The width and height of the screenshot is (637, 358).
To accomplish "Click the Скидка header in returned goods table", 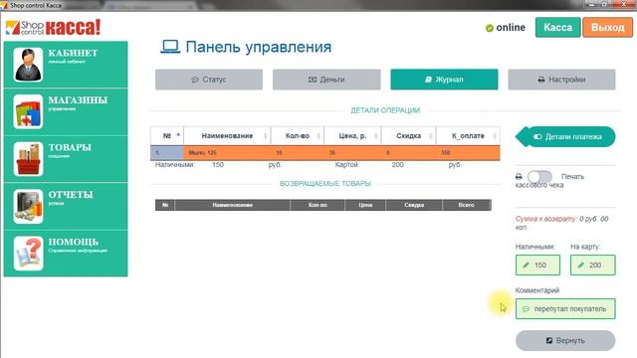I will [x=414, y=205].
